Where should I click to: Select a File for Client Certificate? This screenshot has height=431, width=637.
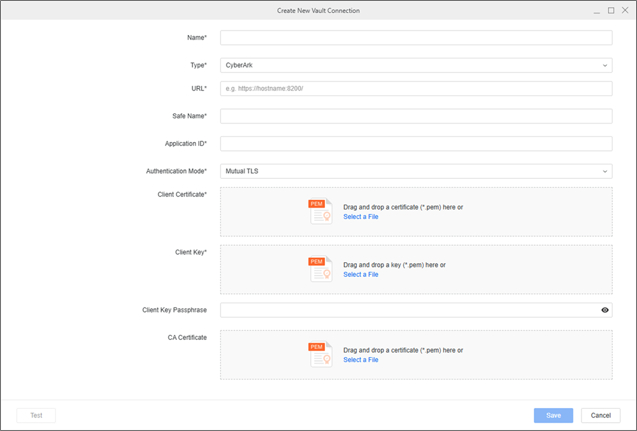tap(361, 217)
